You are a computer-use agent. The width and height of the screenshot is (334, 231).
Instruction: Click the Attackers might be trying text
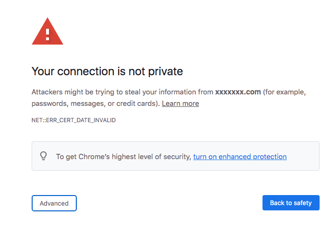[x=77, y=92]
